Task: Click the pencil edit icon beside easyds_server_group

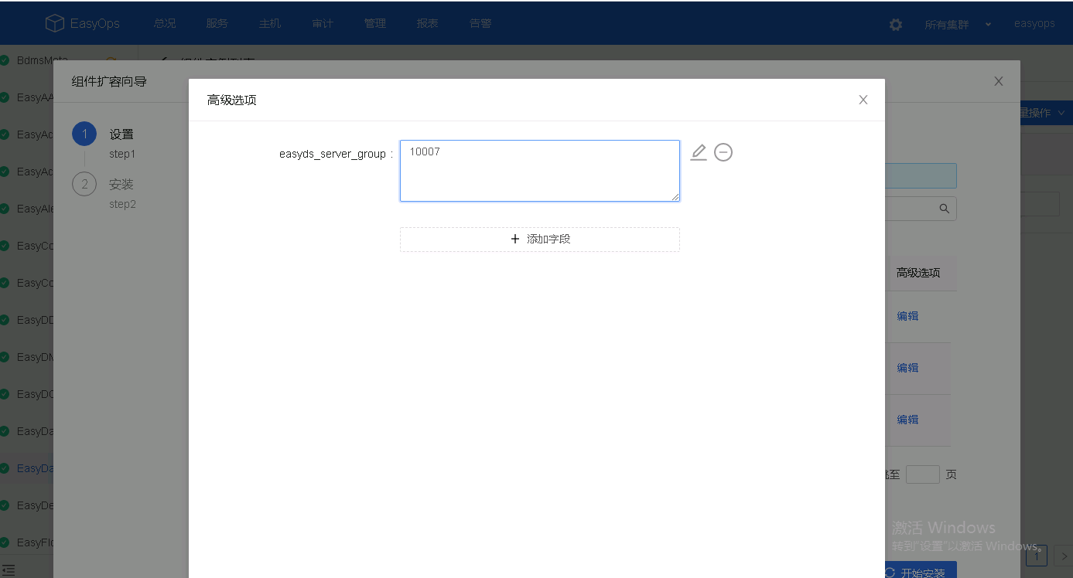Action: click(699, 152)
